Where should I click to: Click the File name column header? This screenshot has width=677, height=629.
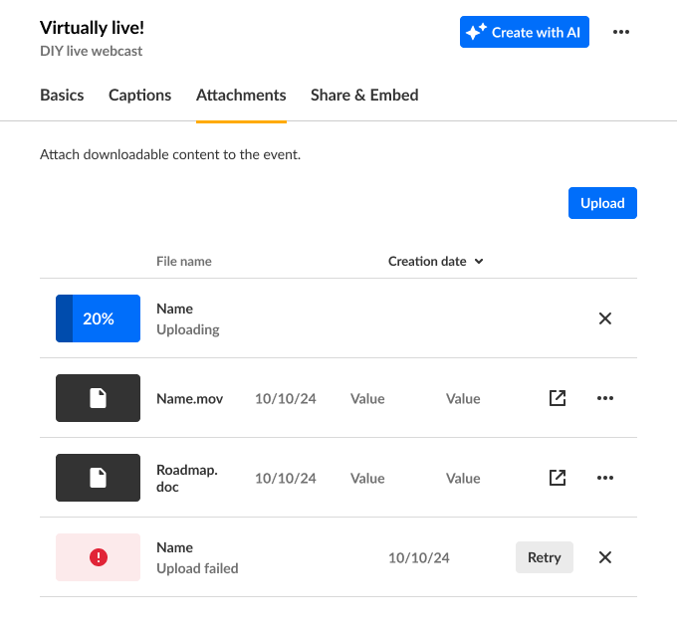(x=184, y=262)
